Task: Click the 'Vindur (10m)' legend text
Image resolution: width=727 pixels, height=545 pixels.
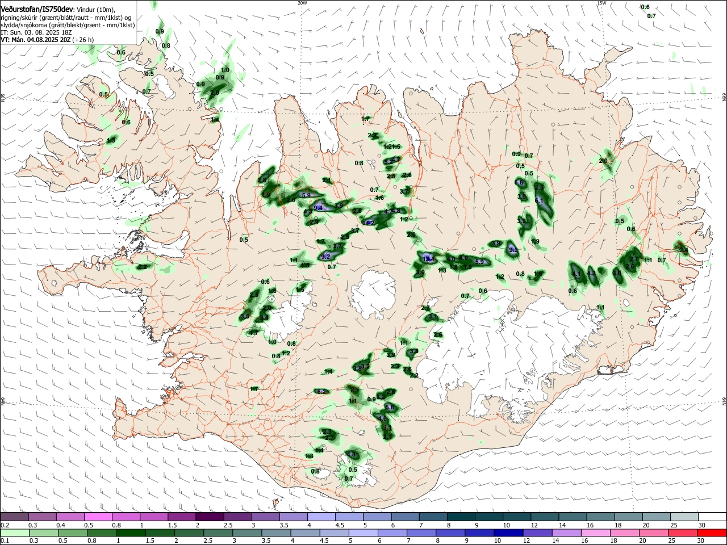Action: (x=96, y=10)
